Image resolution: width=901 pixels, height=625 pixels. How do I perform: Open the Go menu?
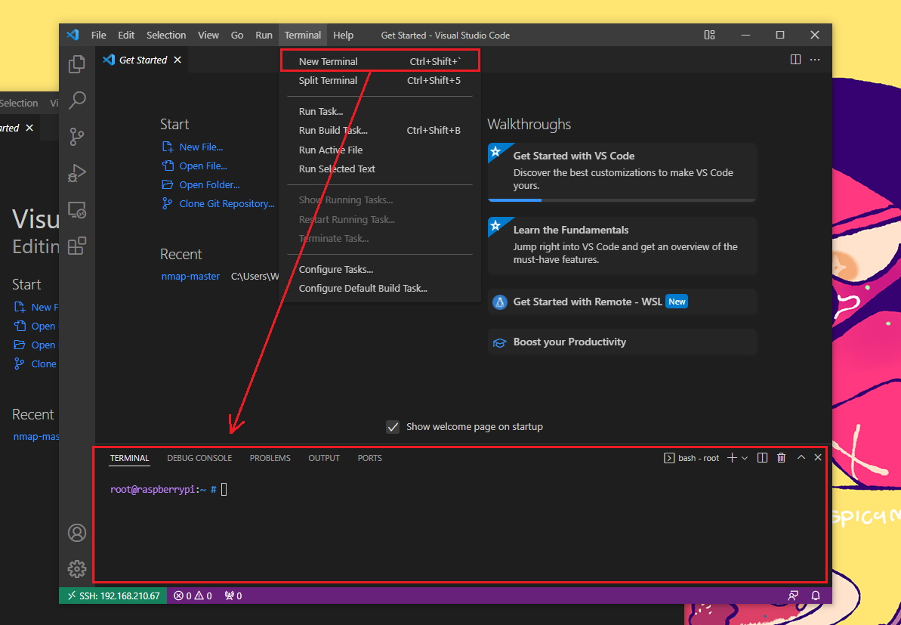(237, 35)
